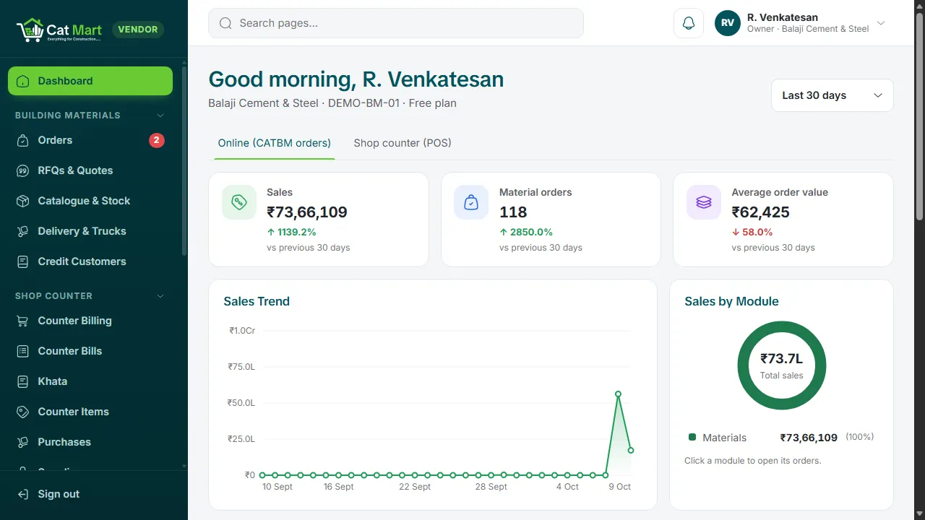Click the main page scrollbar
The width and height of the screenshot is (925, 520).
(920, 116)
